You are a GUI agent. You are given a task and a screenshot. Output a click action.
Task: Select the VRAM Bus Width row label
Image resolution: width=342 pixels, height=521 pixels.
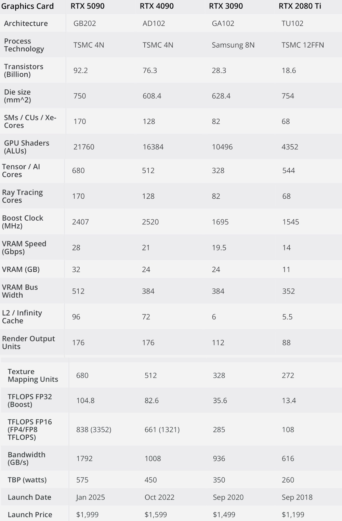click(x=20, y=291)
